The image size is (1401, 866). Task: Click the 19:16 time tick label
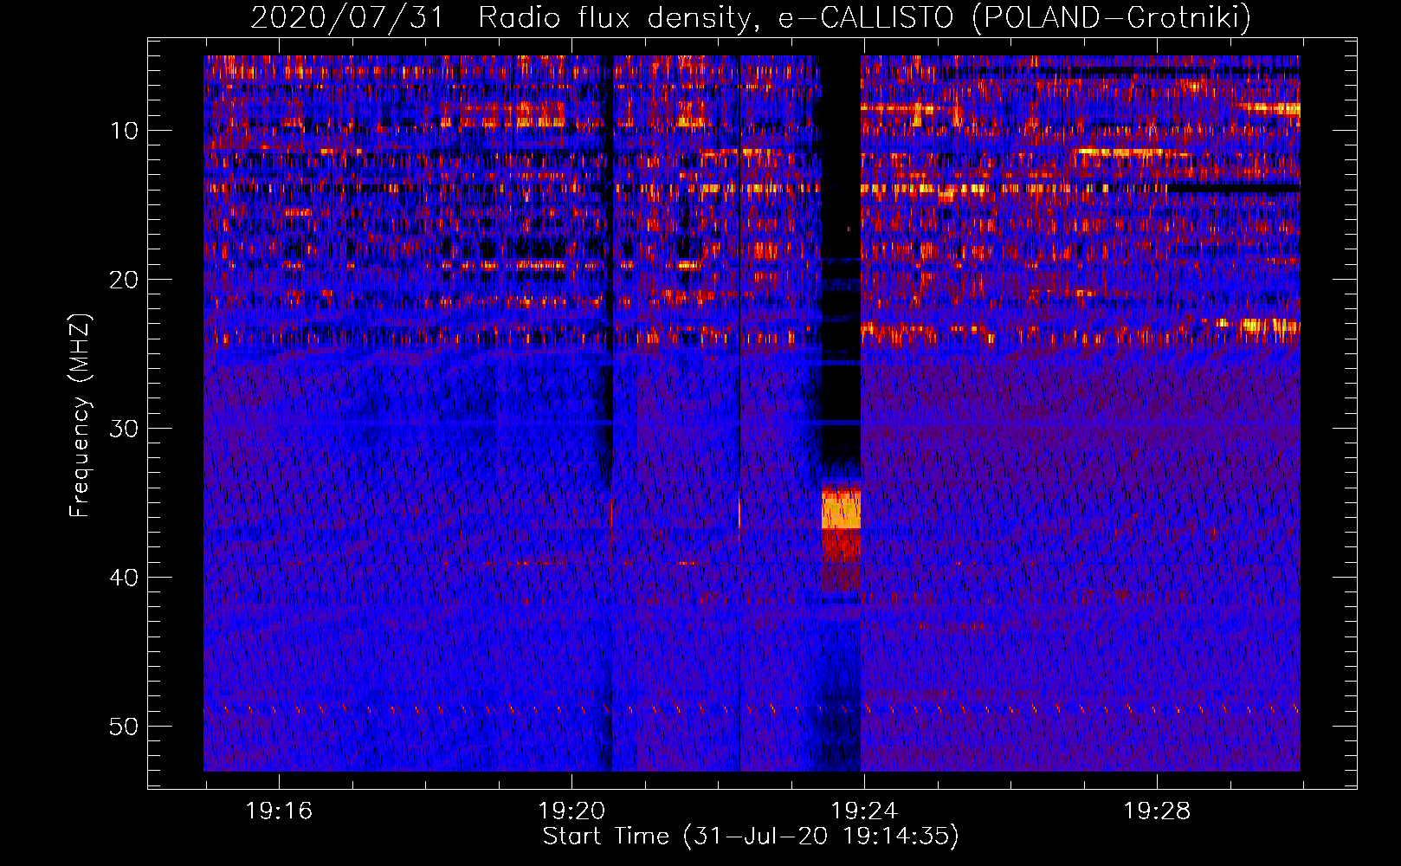[x=279, y=811]
